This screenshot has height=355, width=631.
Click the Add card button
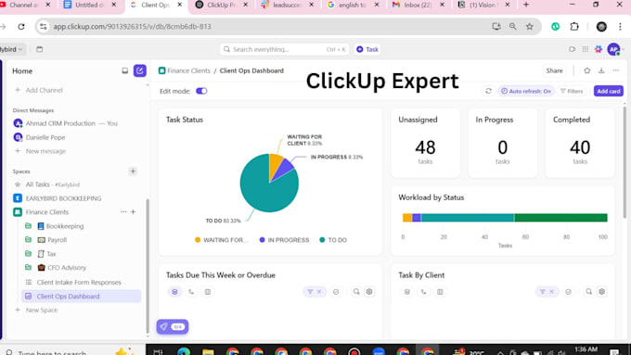tap(609, 91)
